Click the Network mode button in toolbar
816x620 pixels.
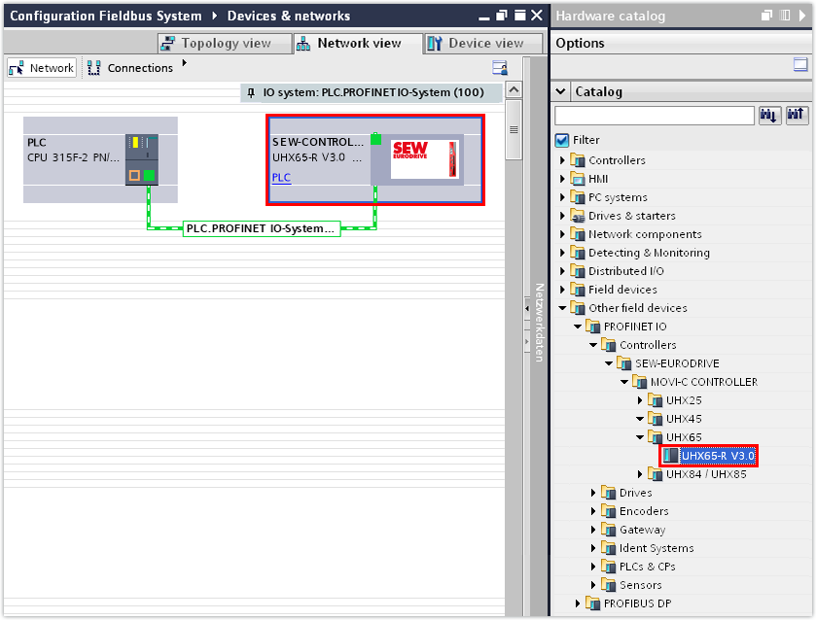point(42,68)
